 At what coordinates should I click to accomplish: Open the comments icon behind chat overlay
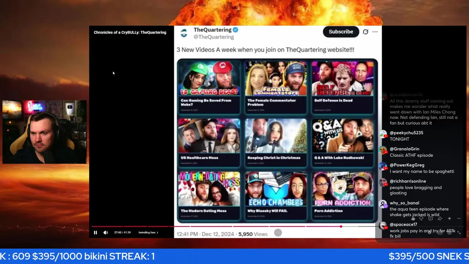(431, 219)
